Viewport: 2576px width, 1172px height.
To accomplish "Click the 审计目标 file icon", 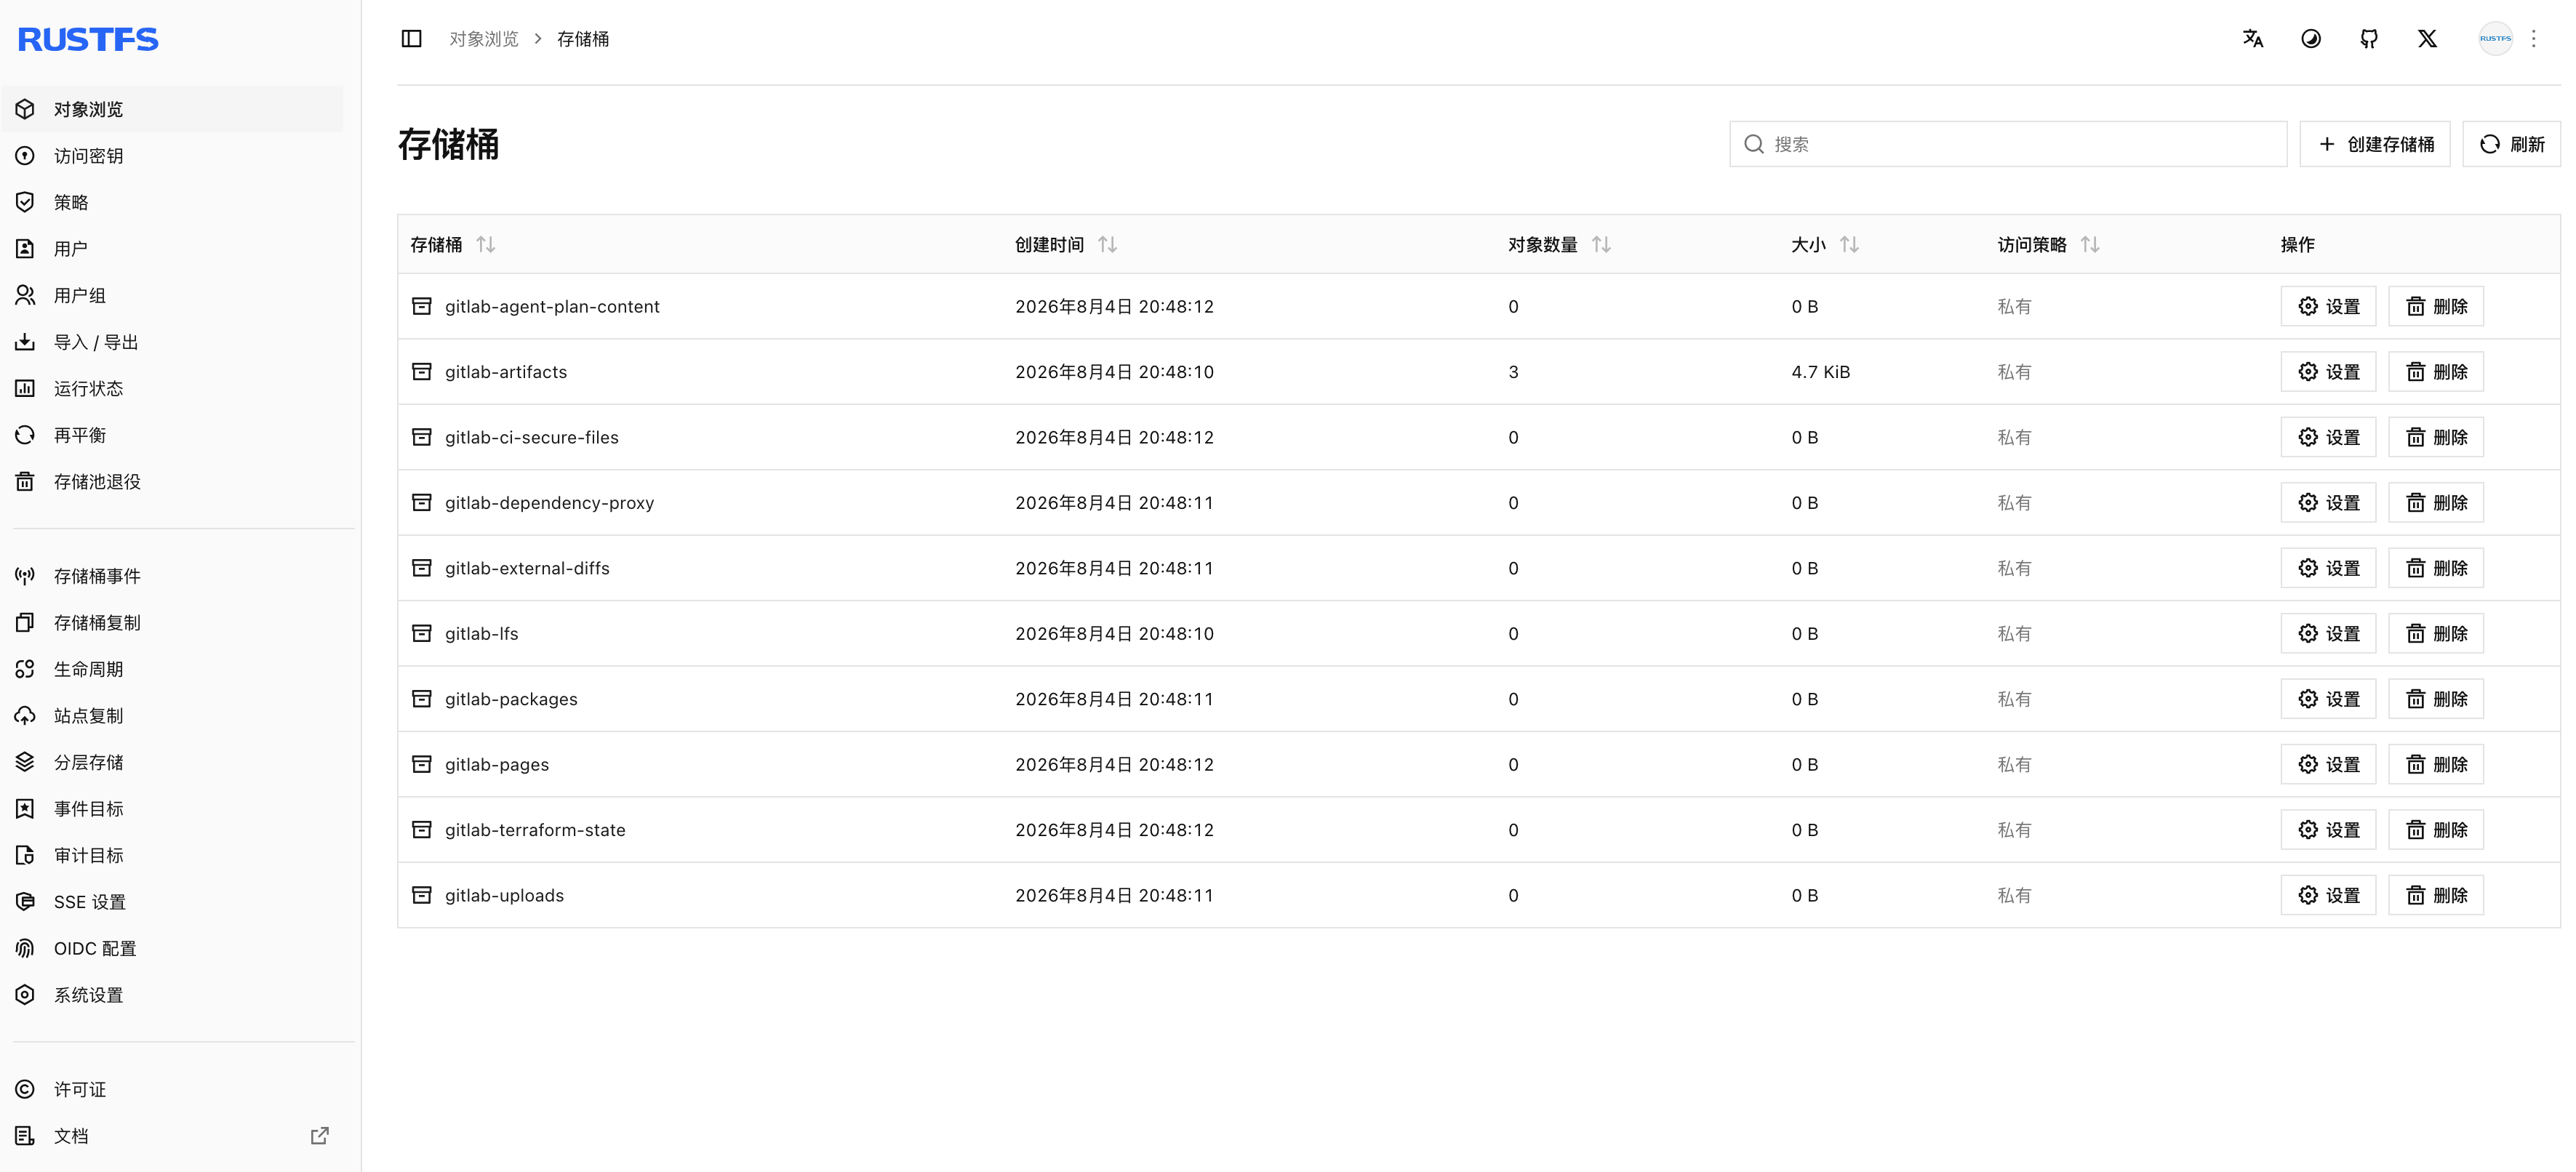I will point(25,855).
